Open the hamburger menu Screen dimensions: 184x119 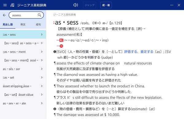click(5, 5)
